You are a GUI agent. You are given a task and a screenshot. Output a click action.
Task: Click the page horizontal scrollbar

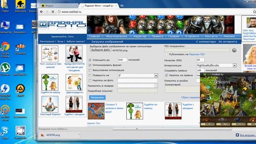point(172,129)
